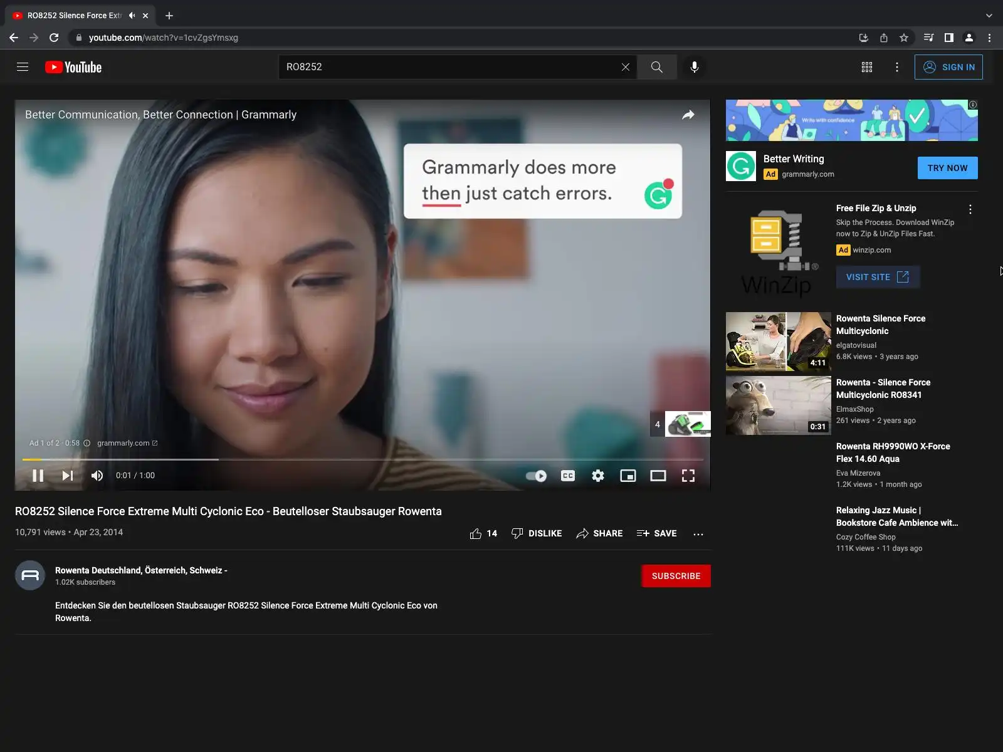Open Relaxing Jazz Music video

[x=897, y=516]
